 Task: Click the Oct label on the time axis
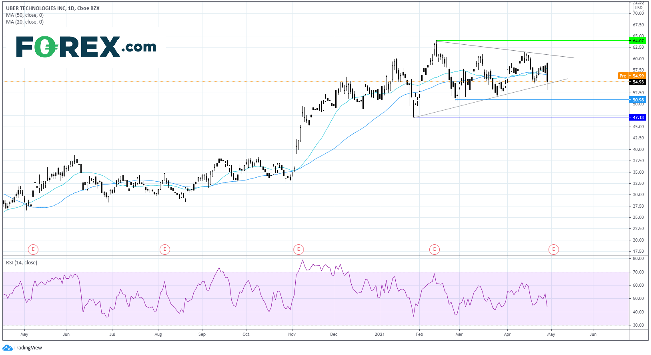coord(246,334)
